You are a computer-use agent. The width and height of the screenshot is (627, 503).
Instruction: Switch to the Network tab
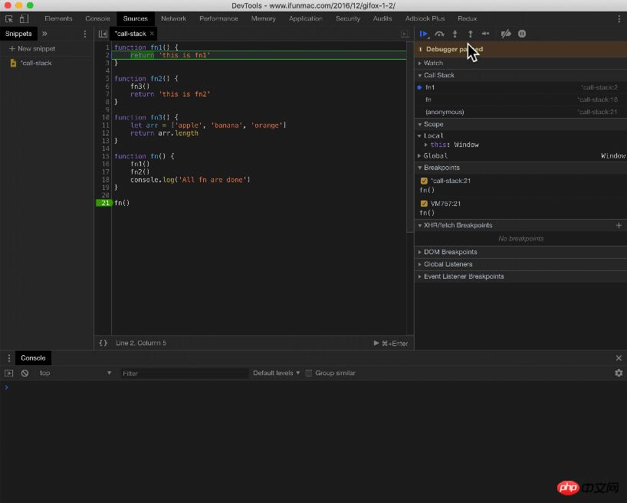(173, 18)
